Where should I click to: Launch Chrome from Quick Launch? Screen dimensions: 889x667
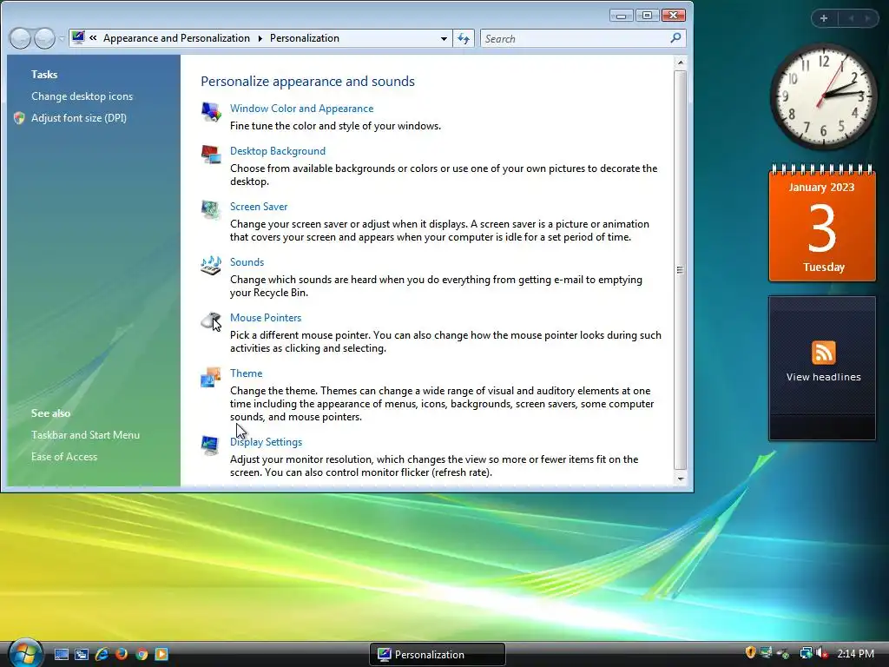142,654
